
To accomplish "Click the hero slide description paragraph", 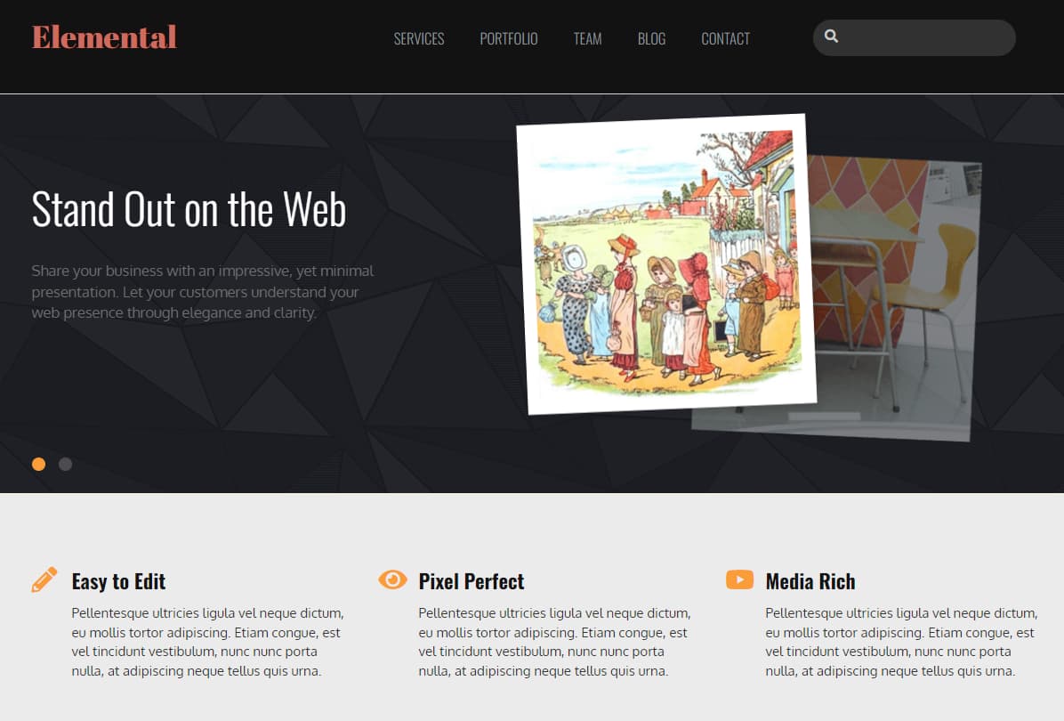I will (x=202, y=292).
